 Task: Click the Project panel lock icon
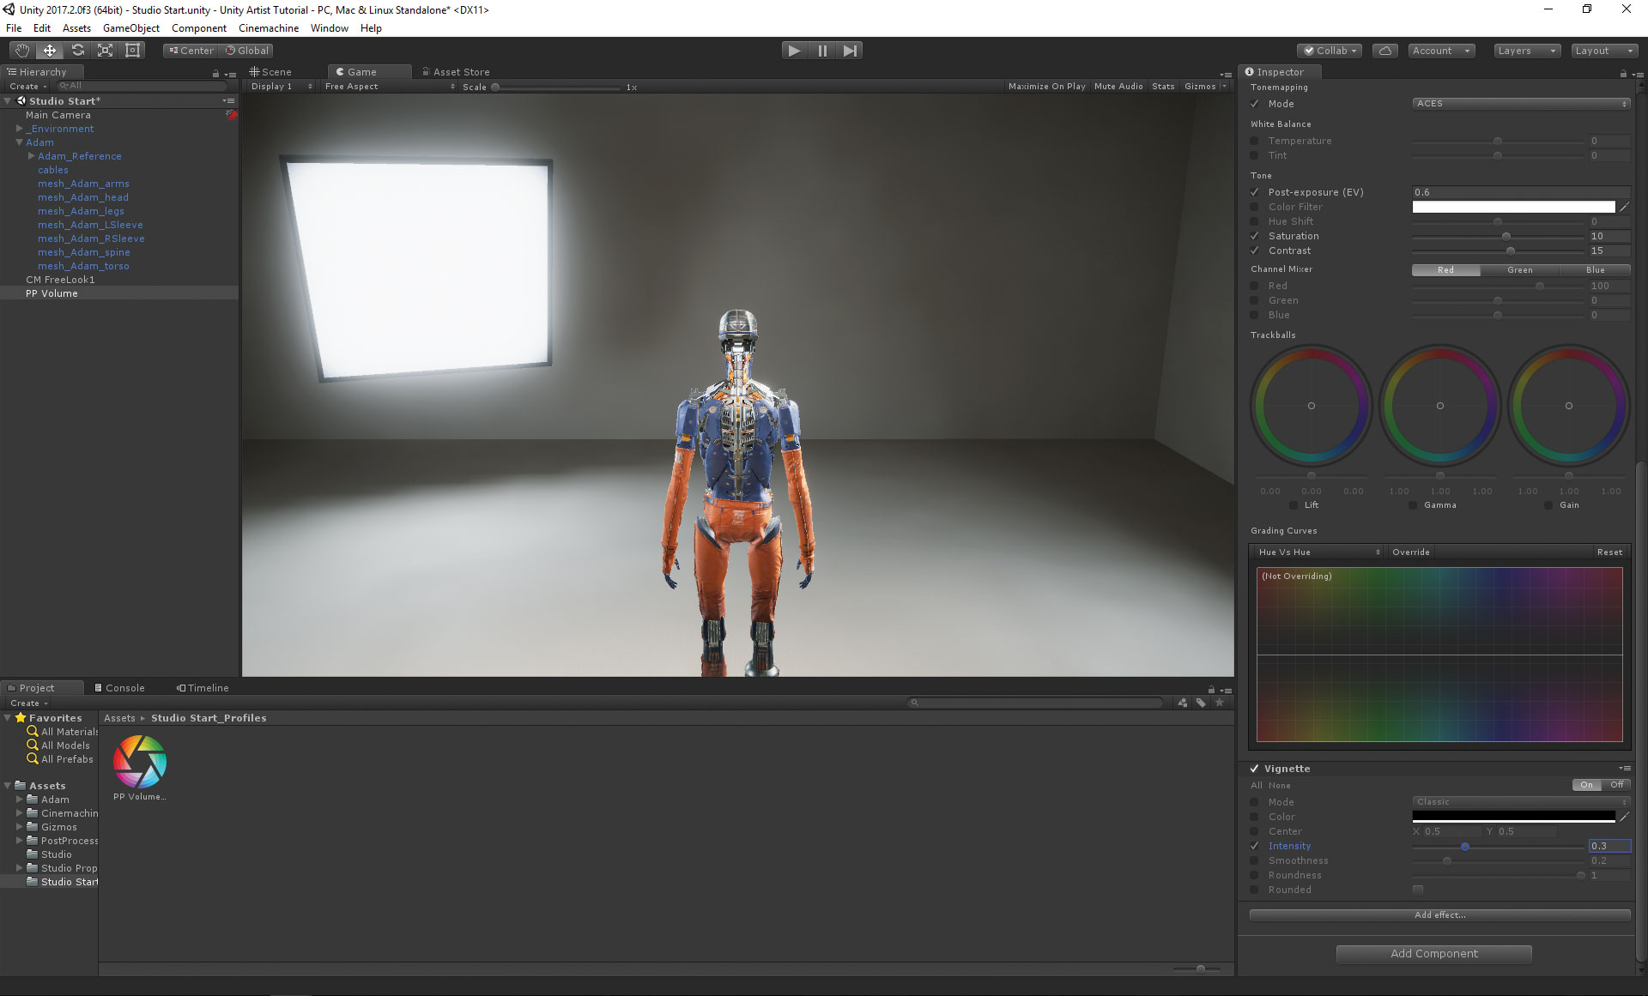pos(1211,690)
